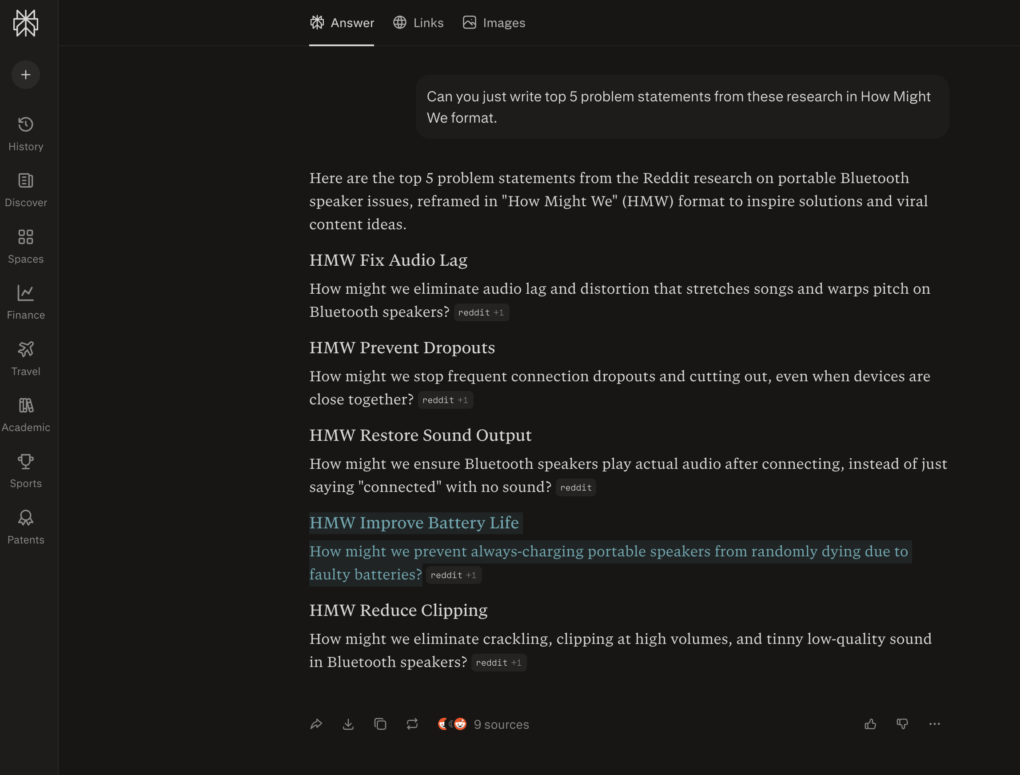Open History in the sidebar

[26, 134]
